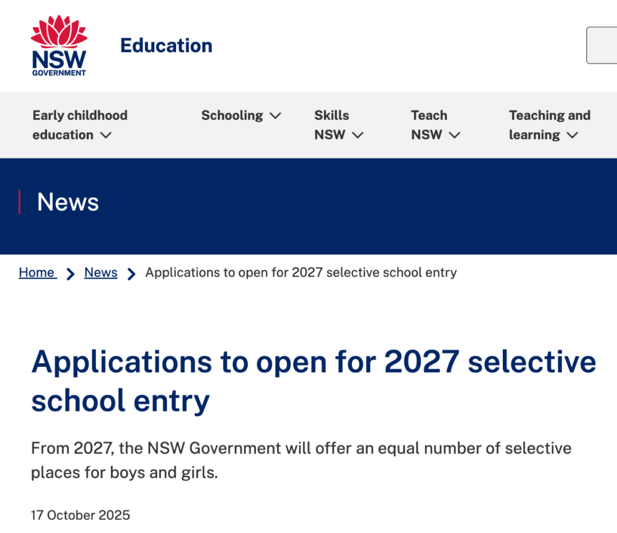This screenshot has width=617, height=533.
Task: Click the breadcrumb arrow after Home
Action: click(71, 274)
